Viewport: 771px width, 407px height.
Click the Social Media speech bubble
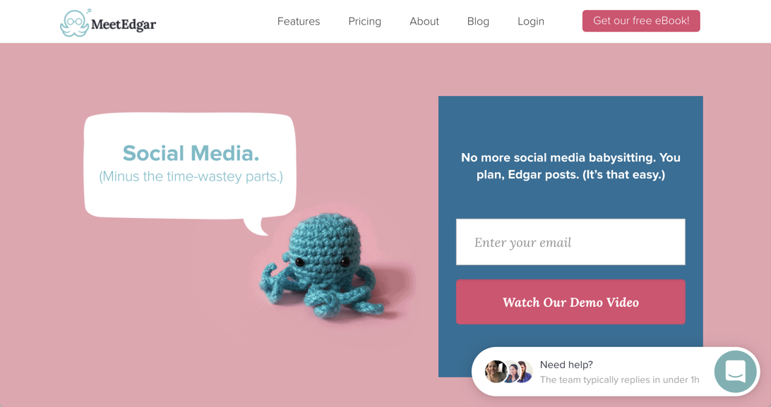click(x=191, y=167)
